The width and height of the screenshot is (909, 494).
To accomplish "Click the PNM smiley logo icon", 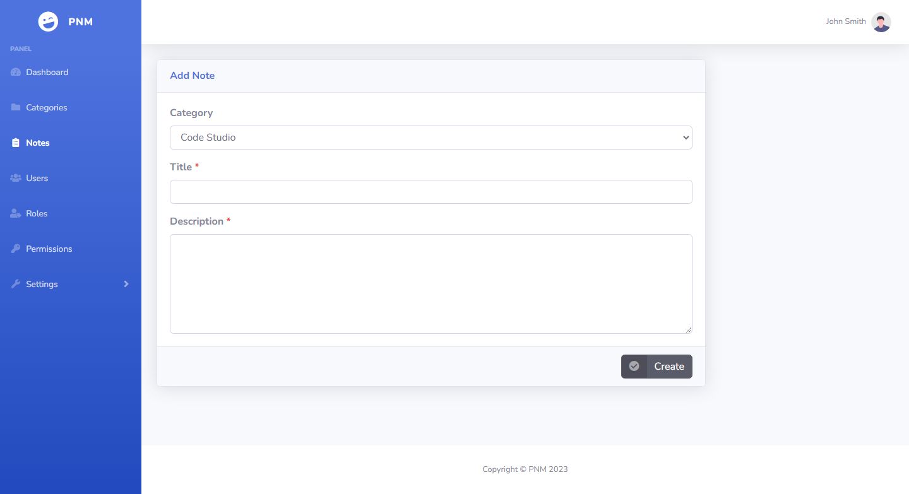I will [48, 22].
